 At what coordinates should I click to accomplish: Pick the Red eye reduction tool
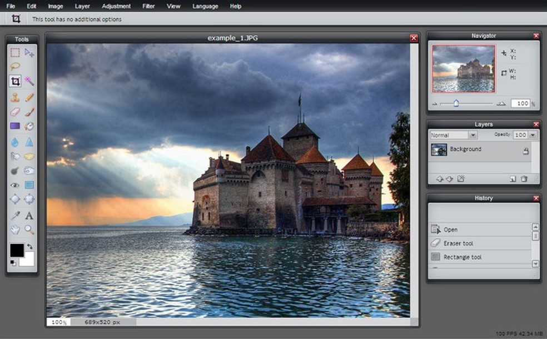click(15, 185)
